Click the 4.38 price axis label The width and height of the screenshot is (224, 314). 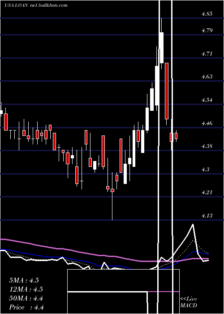(207, 146)
